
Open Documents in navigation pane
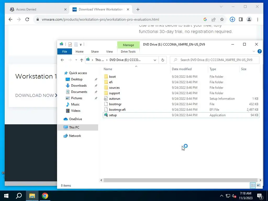pyautogui.click(x=79, y=92)
